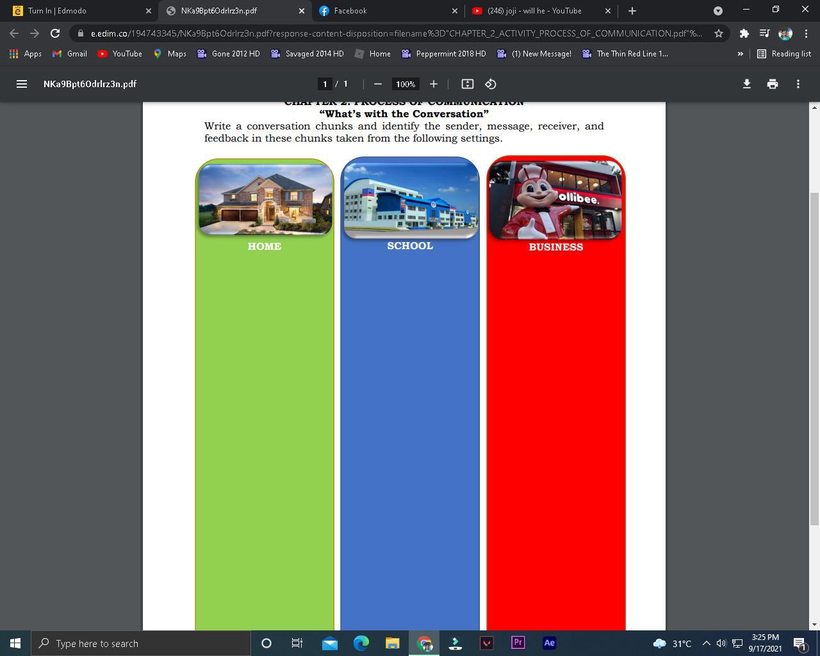
Task: Open Adobe After Effects from taskbar
Action: 549,643
